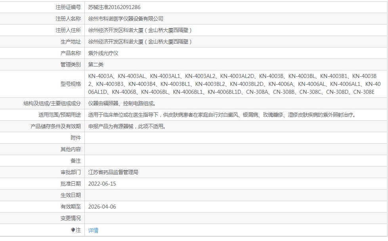Click the 产品储存条件及有效期 label
The image size is (388, 241).
[55, 126]
